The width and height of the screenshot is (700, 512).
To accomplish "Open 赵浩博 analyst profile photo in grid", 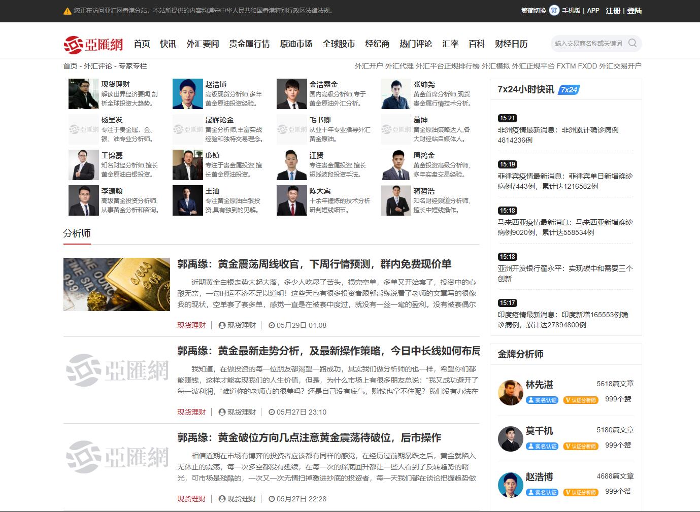I will [187, 94].
